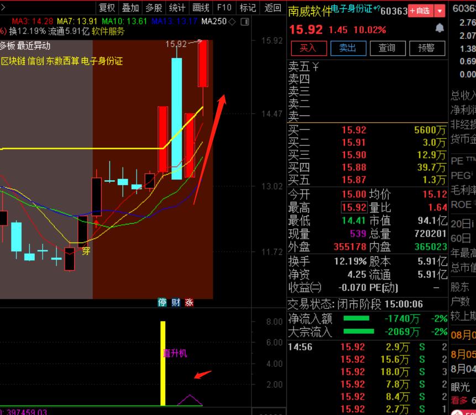Expand the dropdown arrow beside +自选
This screenshot has height=415, width=476.
(x=440, y=11)
